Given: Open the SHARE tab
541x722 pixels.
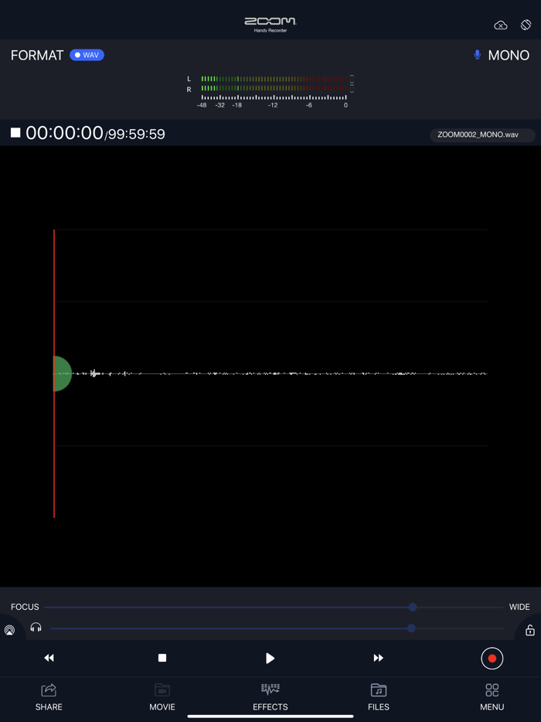Looking at the screenshot, I should pyautogui.click(x=49, y=696).
